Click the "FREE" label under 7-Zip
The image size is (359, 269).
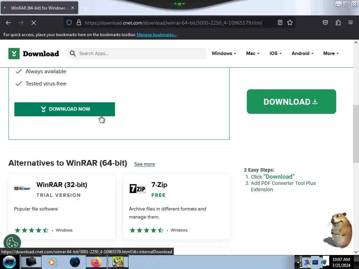(158, 195)
